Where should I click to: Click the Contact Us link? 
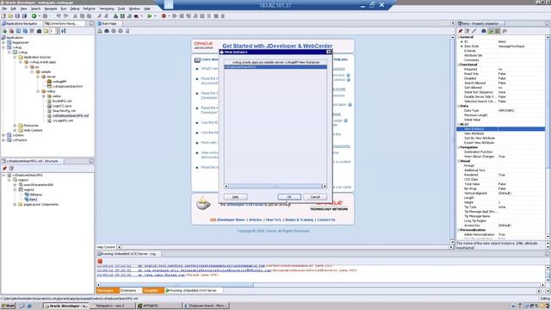point(326,220)
